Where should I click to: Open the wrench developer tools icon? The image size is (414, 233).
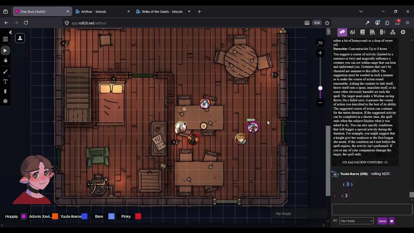368,23
